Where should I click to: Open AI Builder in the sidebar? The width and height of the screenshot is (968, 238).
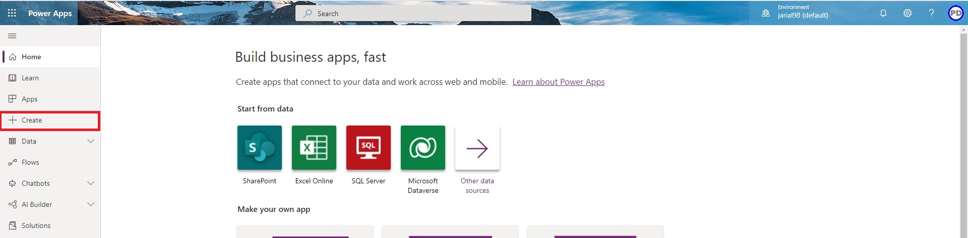pos(50,204)
